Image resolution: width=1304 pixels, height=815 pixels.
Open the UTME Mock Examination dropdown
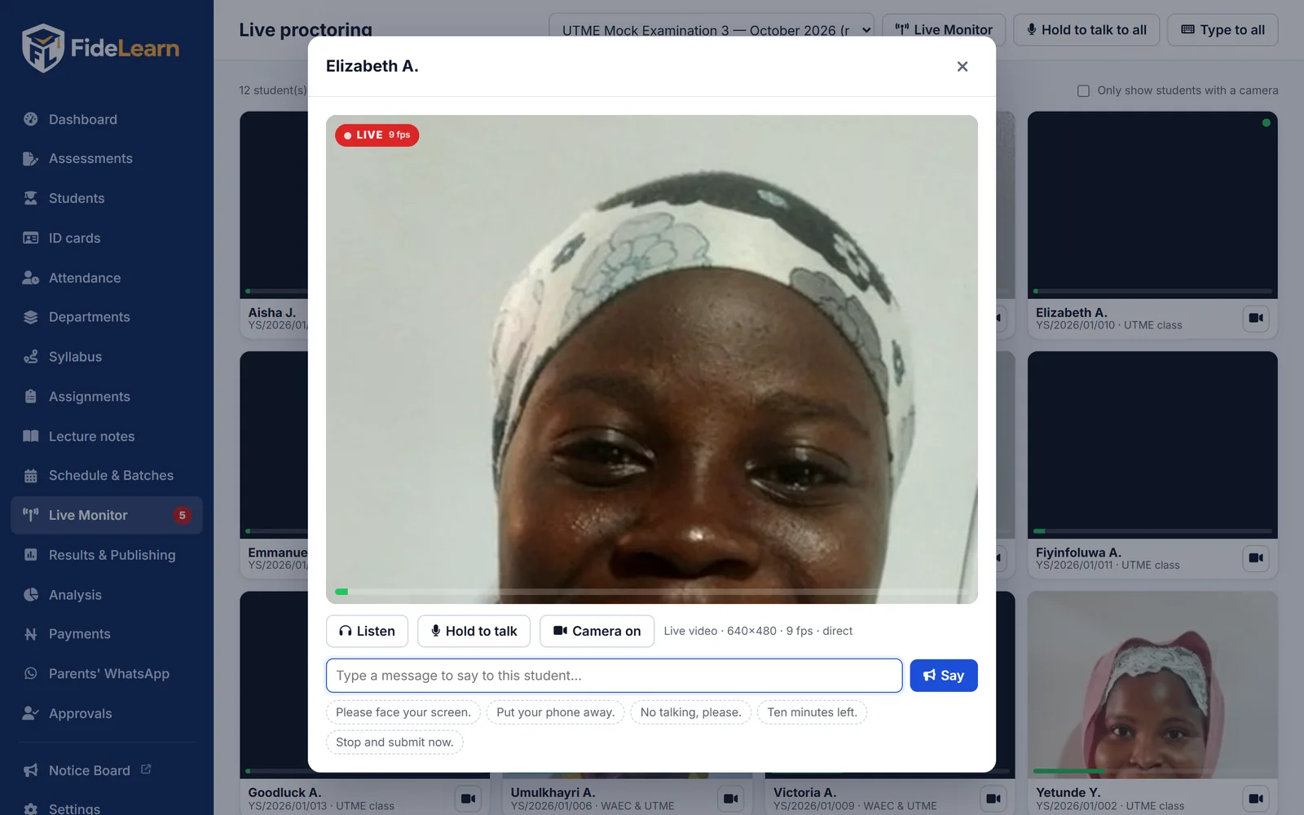tap(711, 30)
